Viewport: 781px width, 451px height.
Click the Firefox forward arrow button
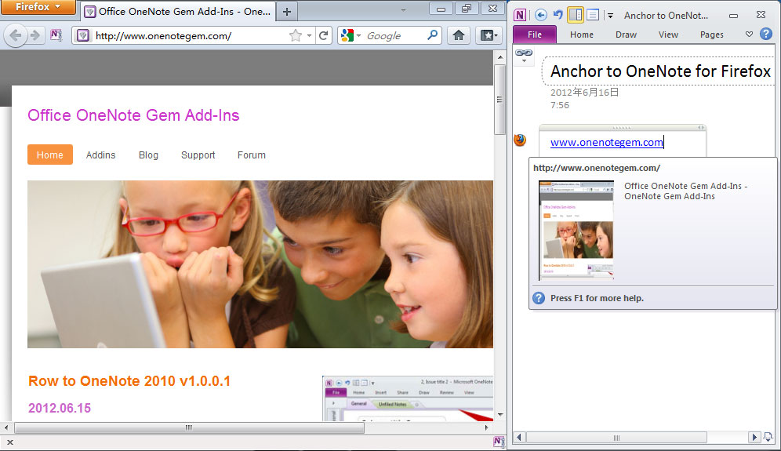[35, 35]
